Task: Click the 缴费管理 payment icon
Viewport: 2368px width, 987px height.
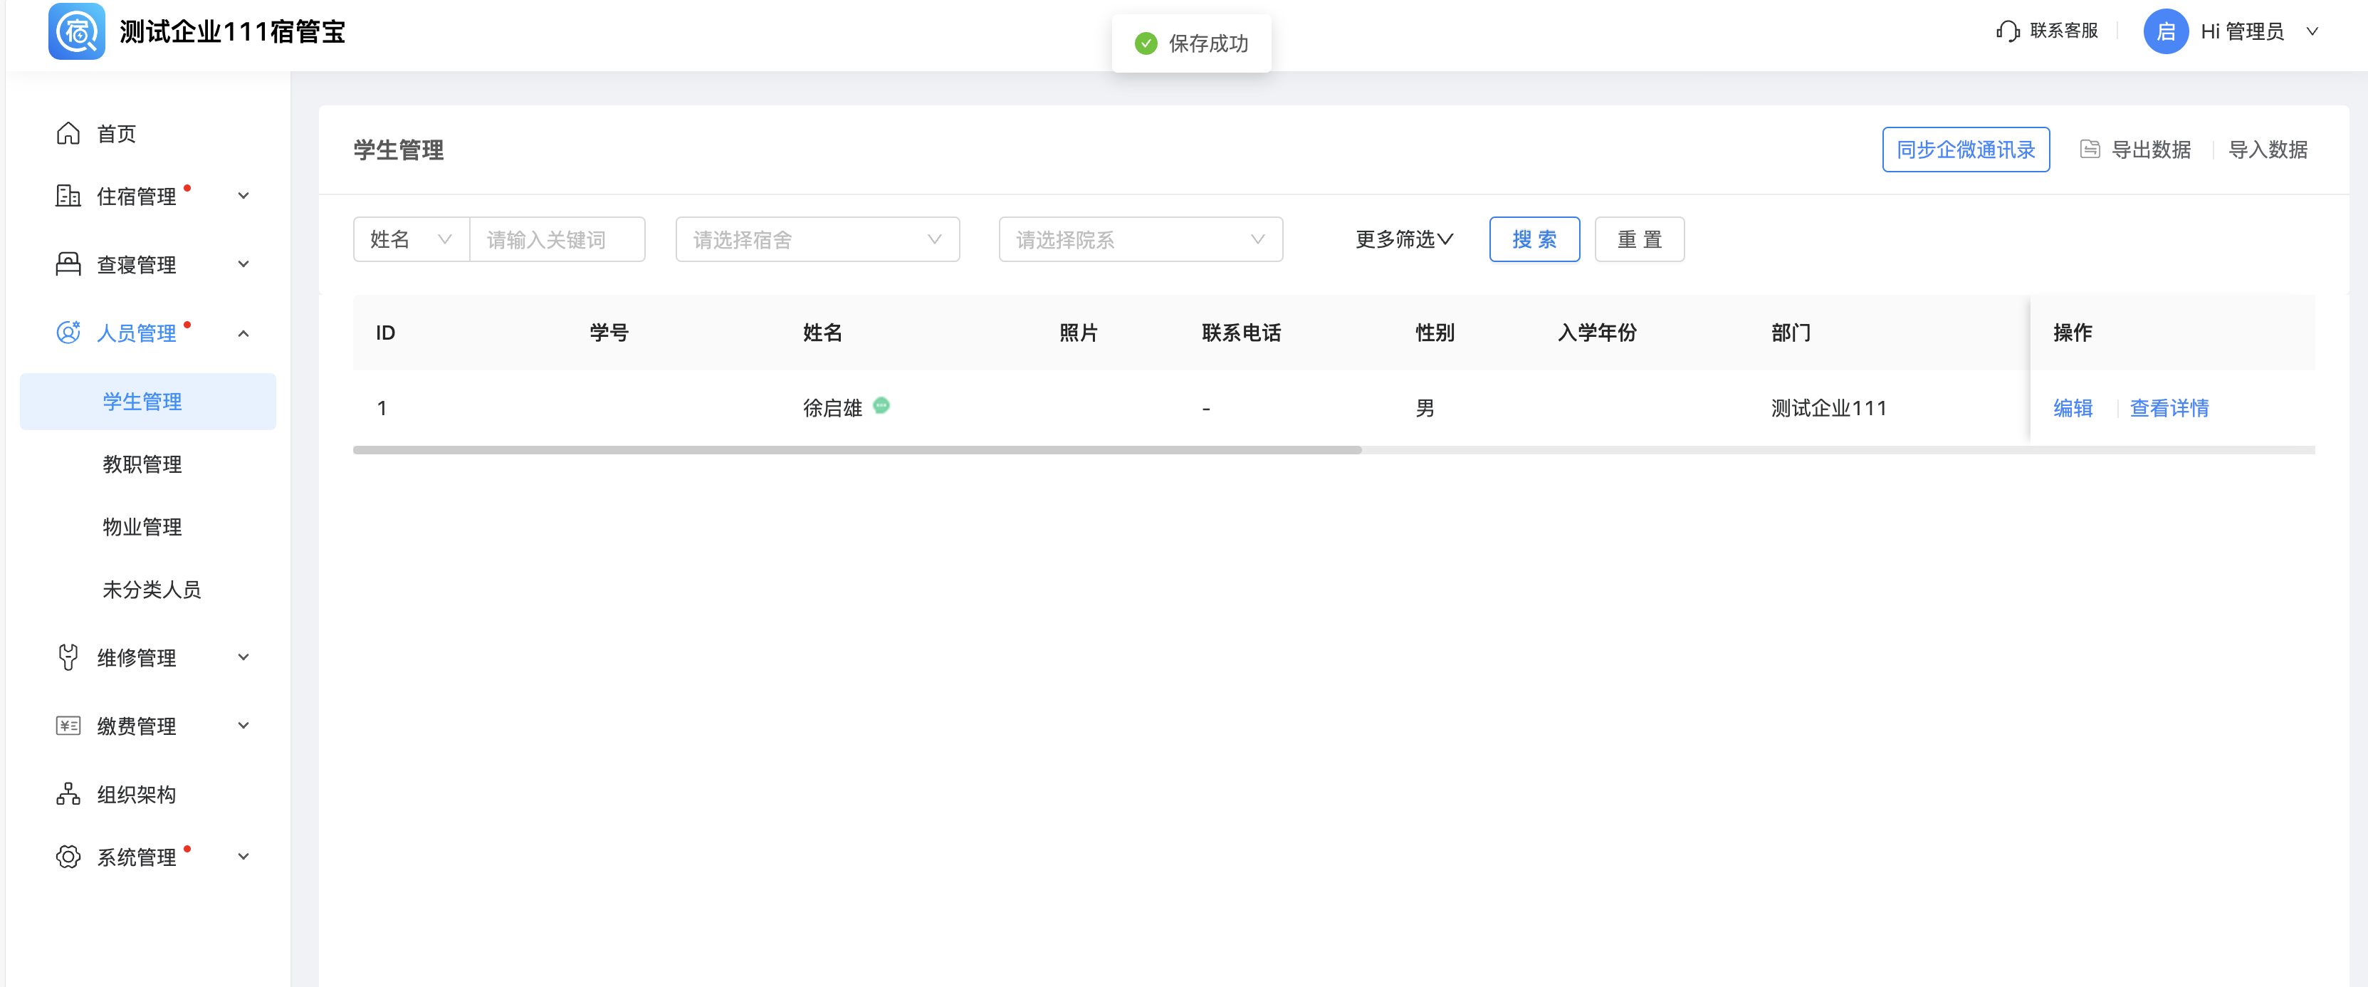Action: pyautogui.click(x=68, y=726)
